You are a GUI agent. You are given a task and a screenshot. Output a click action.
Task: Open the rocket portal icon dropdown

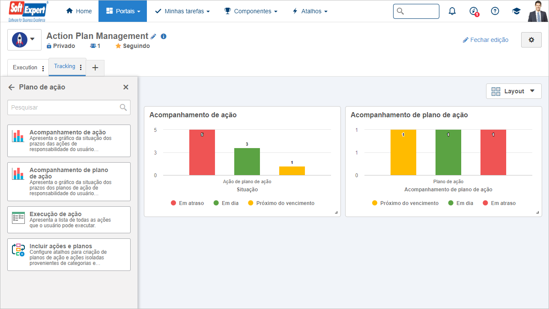coord(24,40)
